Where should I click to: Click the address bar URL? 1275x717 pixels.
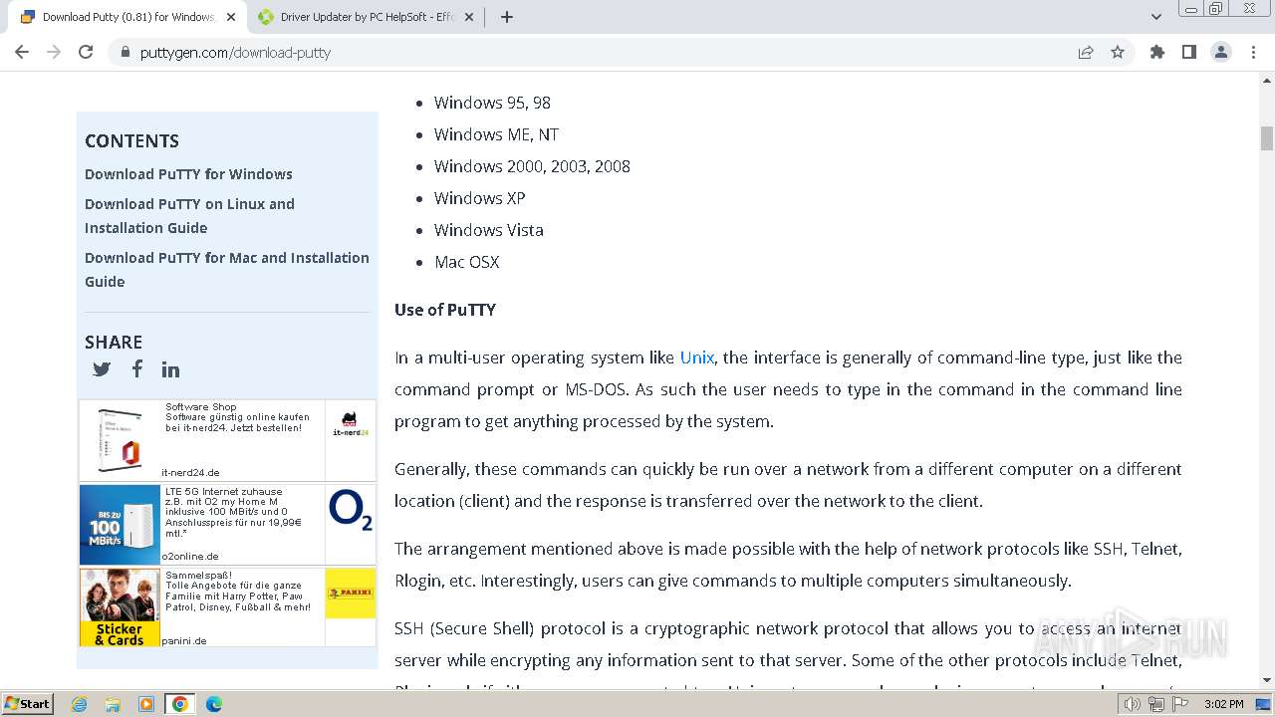[x=235, y=52]
